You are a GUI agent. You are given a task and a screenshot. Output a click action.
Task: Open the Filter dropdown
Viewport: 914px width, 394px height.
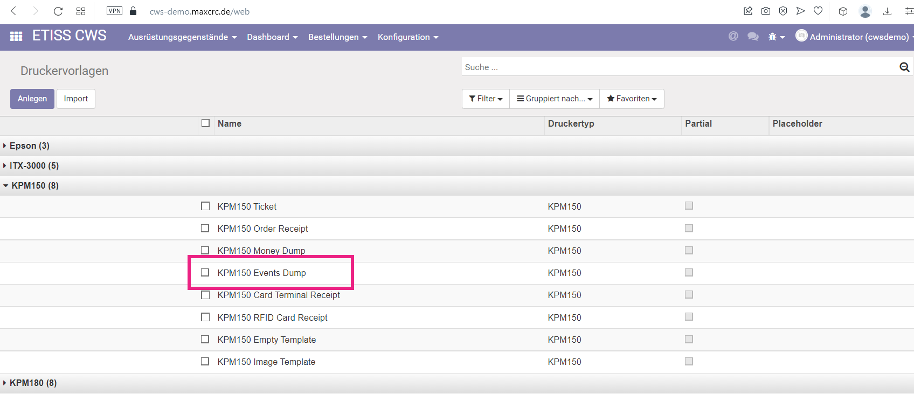(486, 99)
